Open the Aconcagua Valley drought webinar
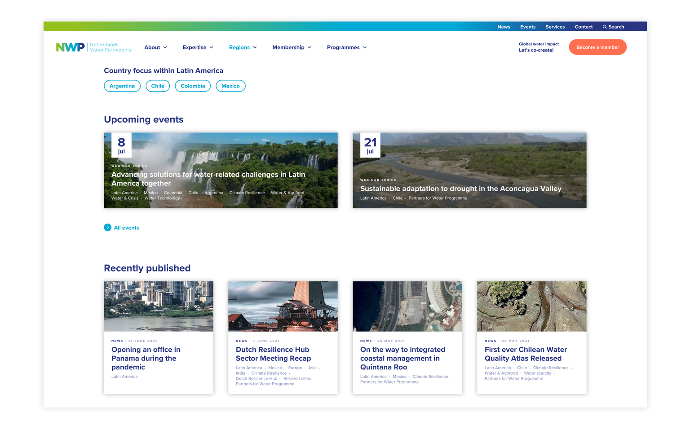The width and height of the screenshot is (690, 429). pyautogui.click(x=460, y=188)
